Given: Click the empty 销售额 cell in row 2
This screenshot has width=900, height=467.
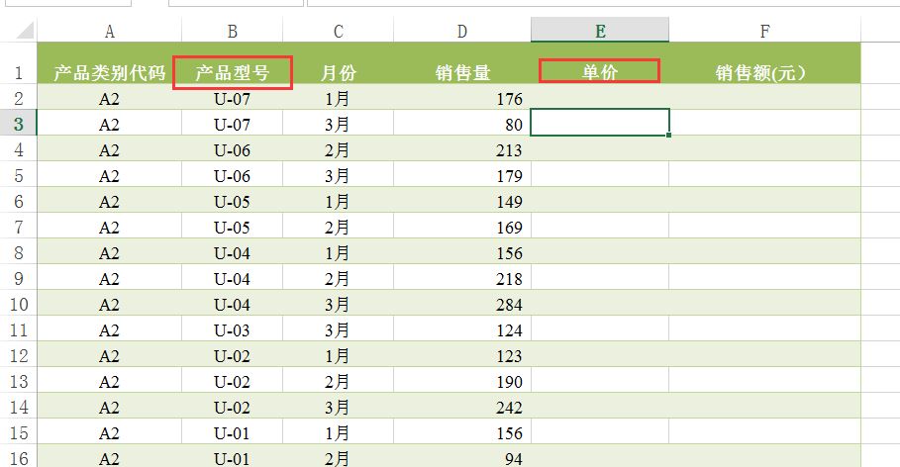Looking at the screenshot, I should (x=764, y=98).
